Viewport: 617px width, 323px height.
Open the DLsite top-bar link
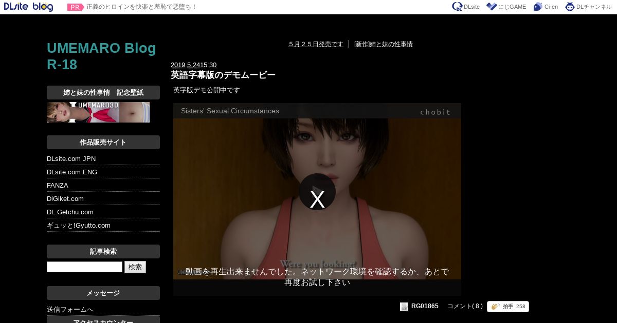coord(466,7)
